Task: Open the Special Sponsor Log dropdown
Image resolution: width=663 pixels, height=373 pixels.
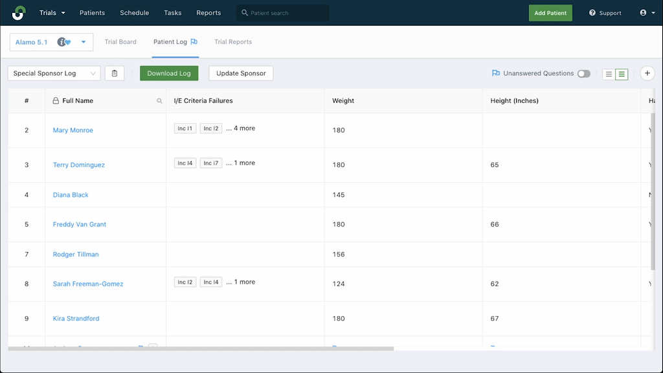Action: coord(54,73)
